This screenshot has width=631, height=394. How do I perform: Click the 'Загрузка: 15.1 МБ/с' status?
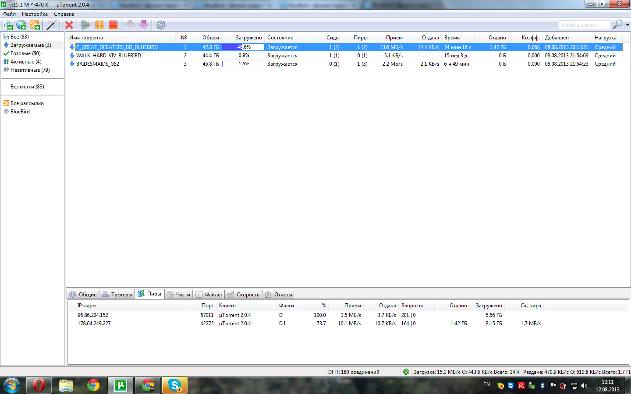[x=466, y=372]
